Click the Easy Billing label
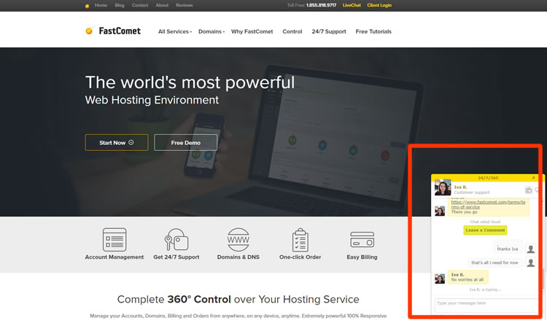 point(362,257)
